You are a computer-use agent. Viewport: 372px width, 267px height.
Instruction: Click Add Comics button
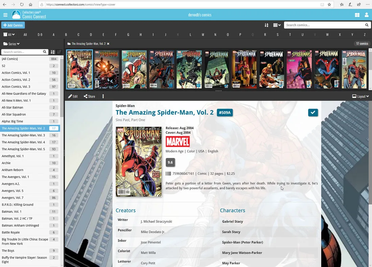tap(13, 25)
